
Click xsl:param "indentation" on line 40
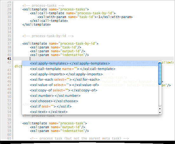point(59,55)
